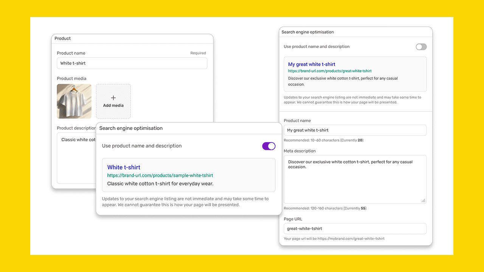This screenshot has height=272, width=484.
Task: Click the blue 'White t-shirt' preview title
Action: point(124,167)
